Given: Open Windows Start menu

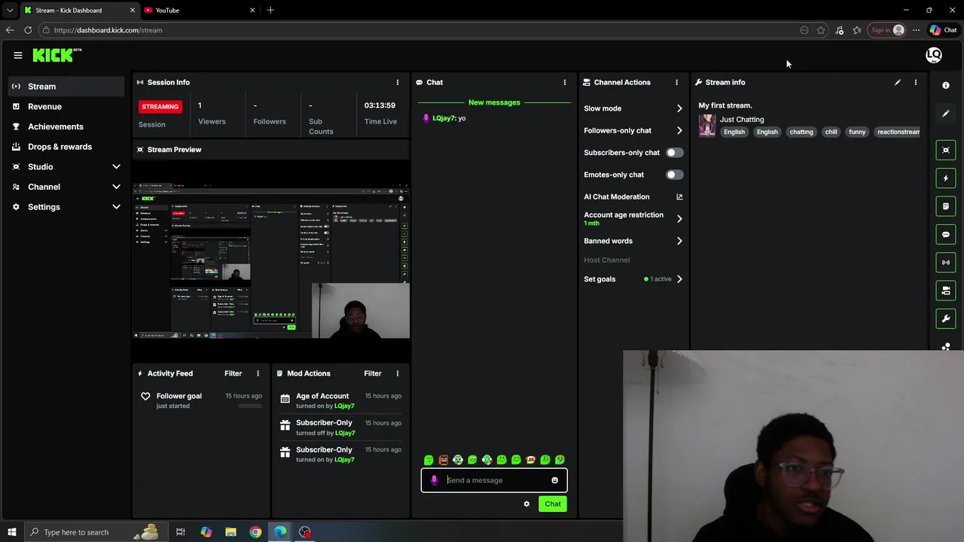Looking at the screenshot, I should pyautogui.click(x=11, y=532).
